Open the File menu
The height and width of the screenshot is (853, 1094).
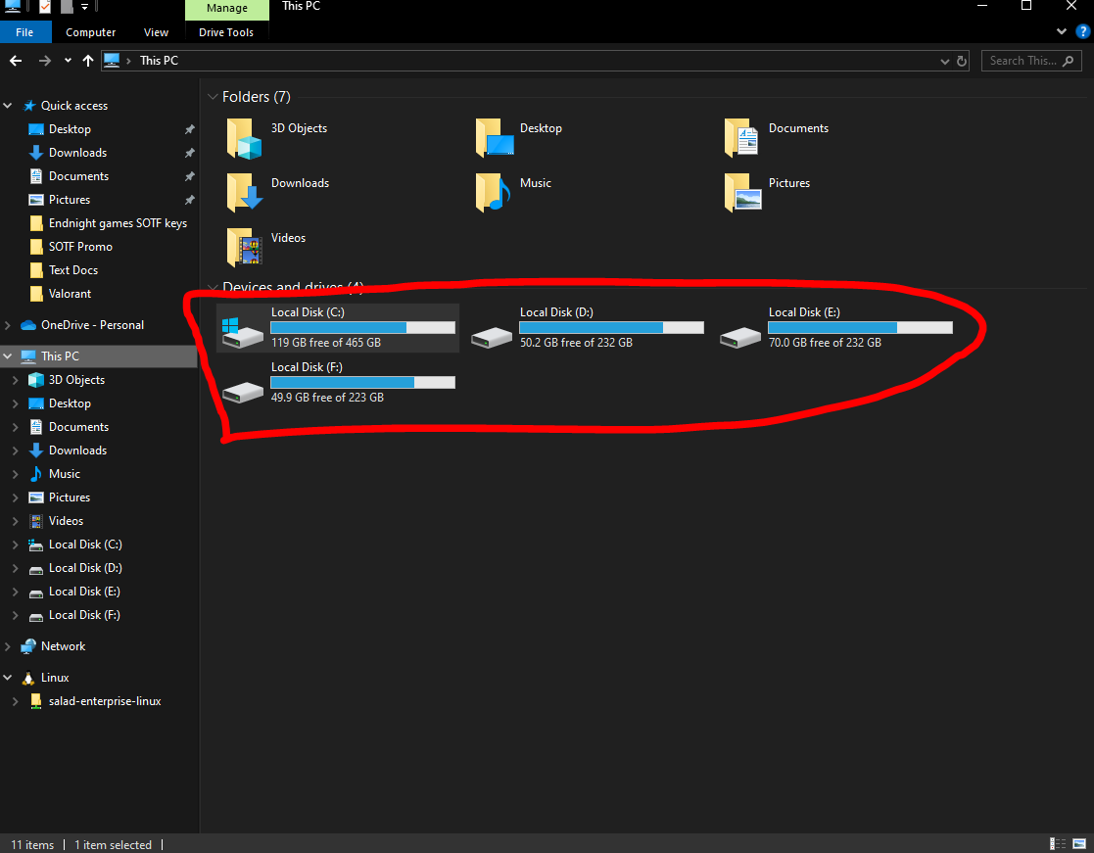[x=24, y=32]
